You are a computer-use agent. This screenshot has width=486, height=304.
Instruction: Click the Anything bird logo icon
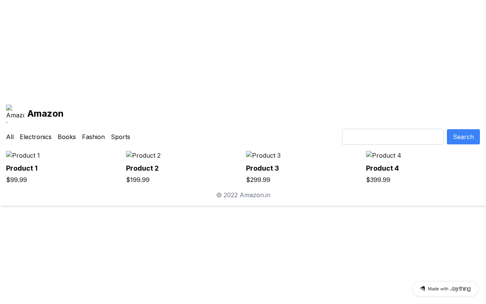click(x=422, y=289)
